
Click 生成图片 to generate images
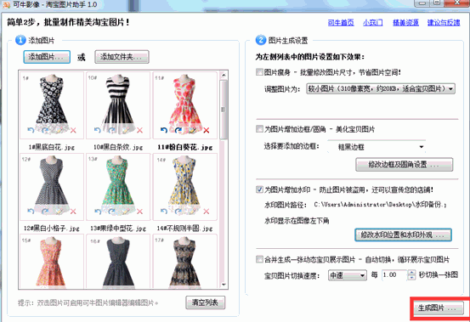[439, 308]
